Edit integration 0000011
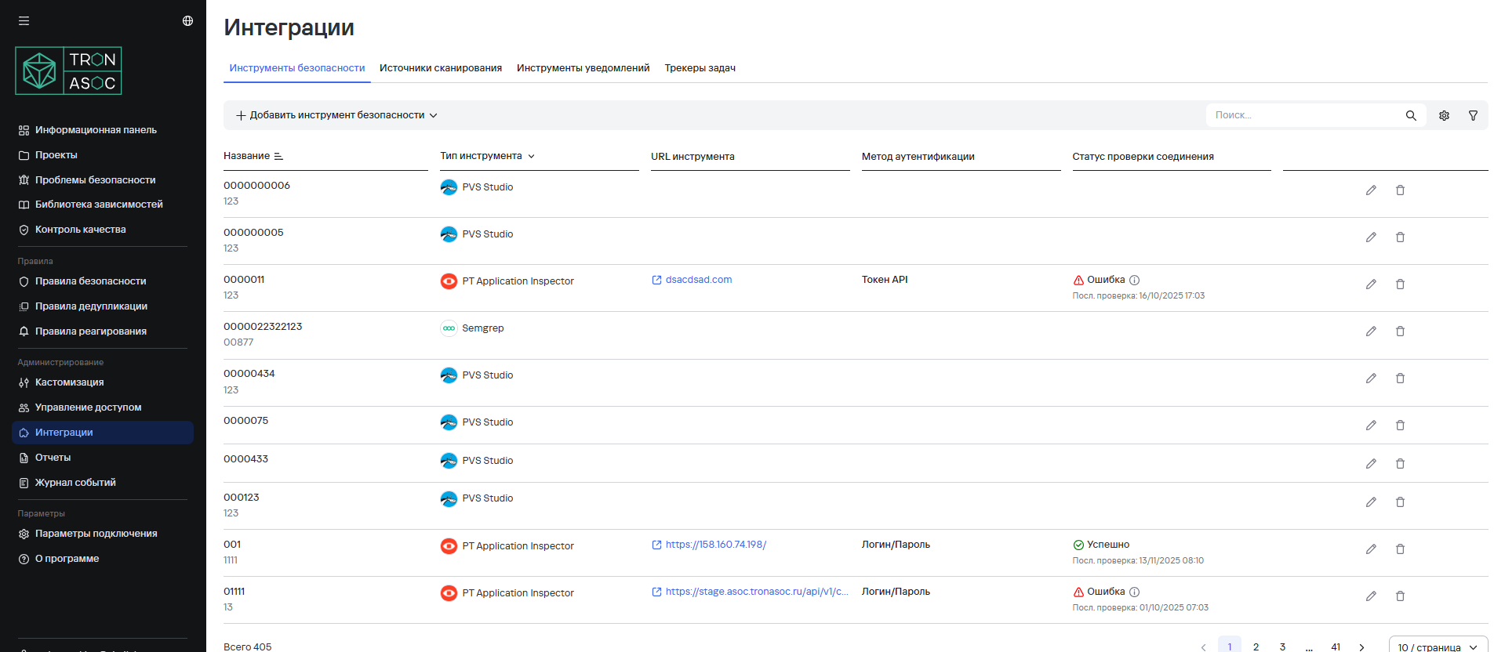Image resolution: width=1505 pixels, height=652 pixels. pyautogui.click(x=1371, y=284)
